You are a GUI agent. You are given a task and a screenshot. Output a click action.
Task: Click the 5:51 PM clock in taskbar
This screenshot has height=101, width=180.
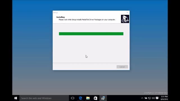[164, 97]
